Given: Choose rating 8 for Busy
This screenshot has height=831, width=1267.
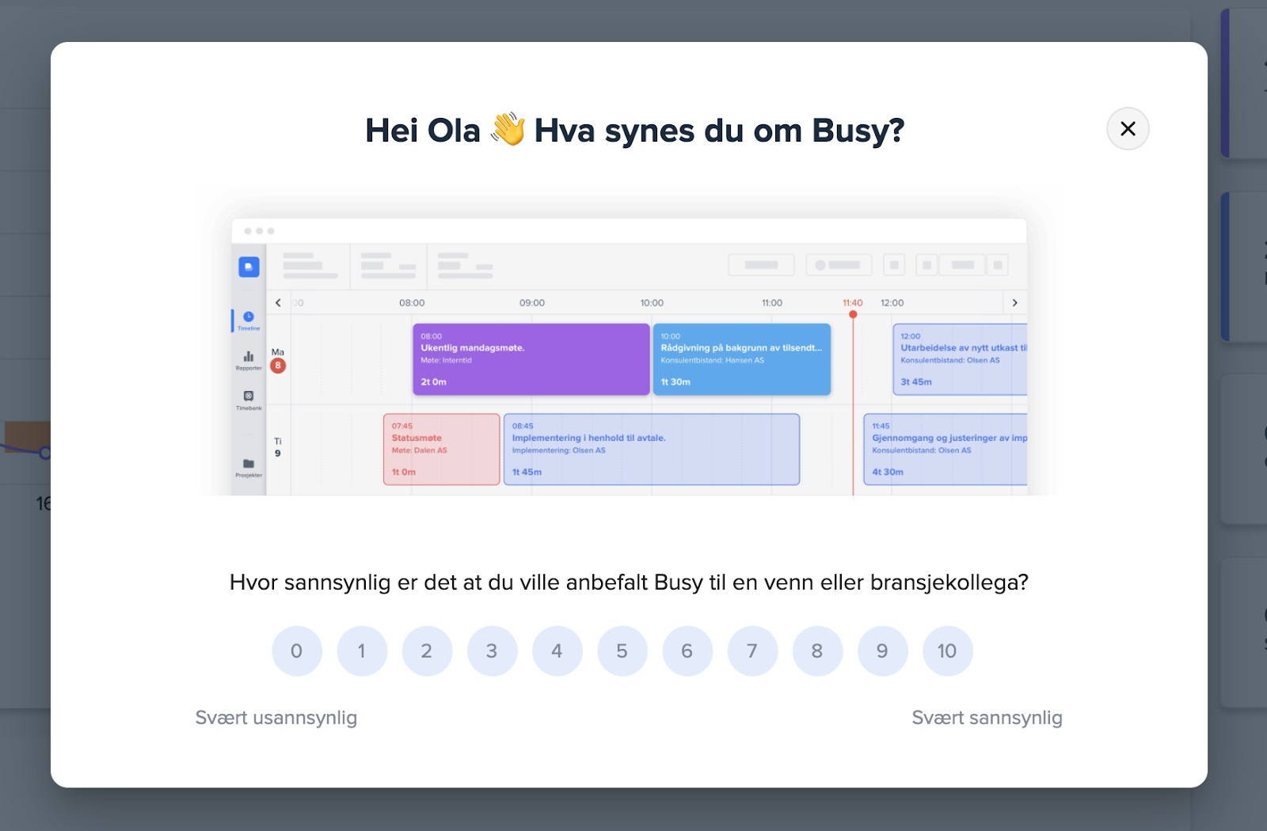Looking at the screenshot, I should 817,651.
